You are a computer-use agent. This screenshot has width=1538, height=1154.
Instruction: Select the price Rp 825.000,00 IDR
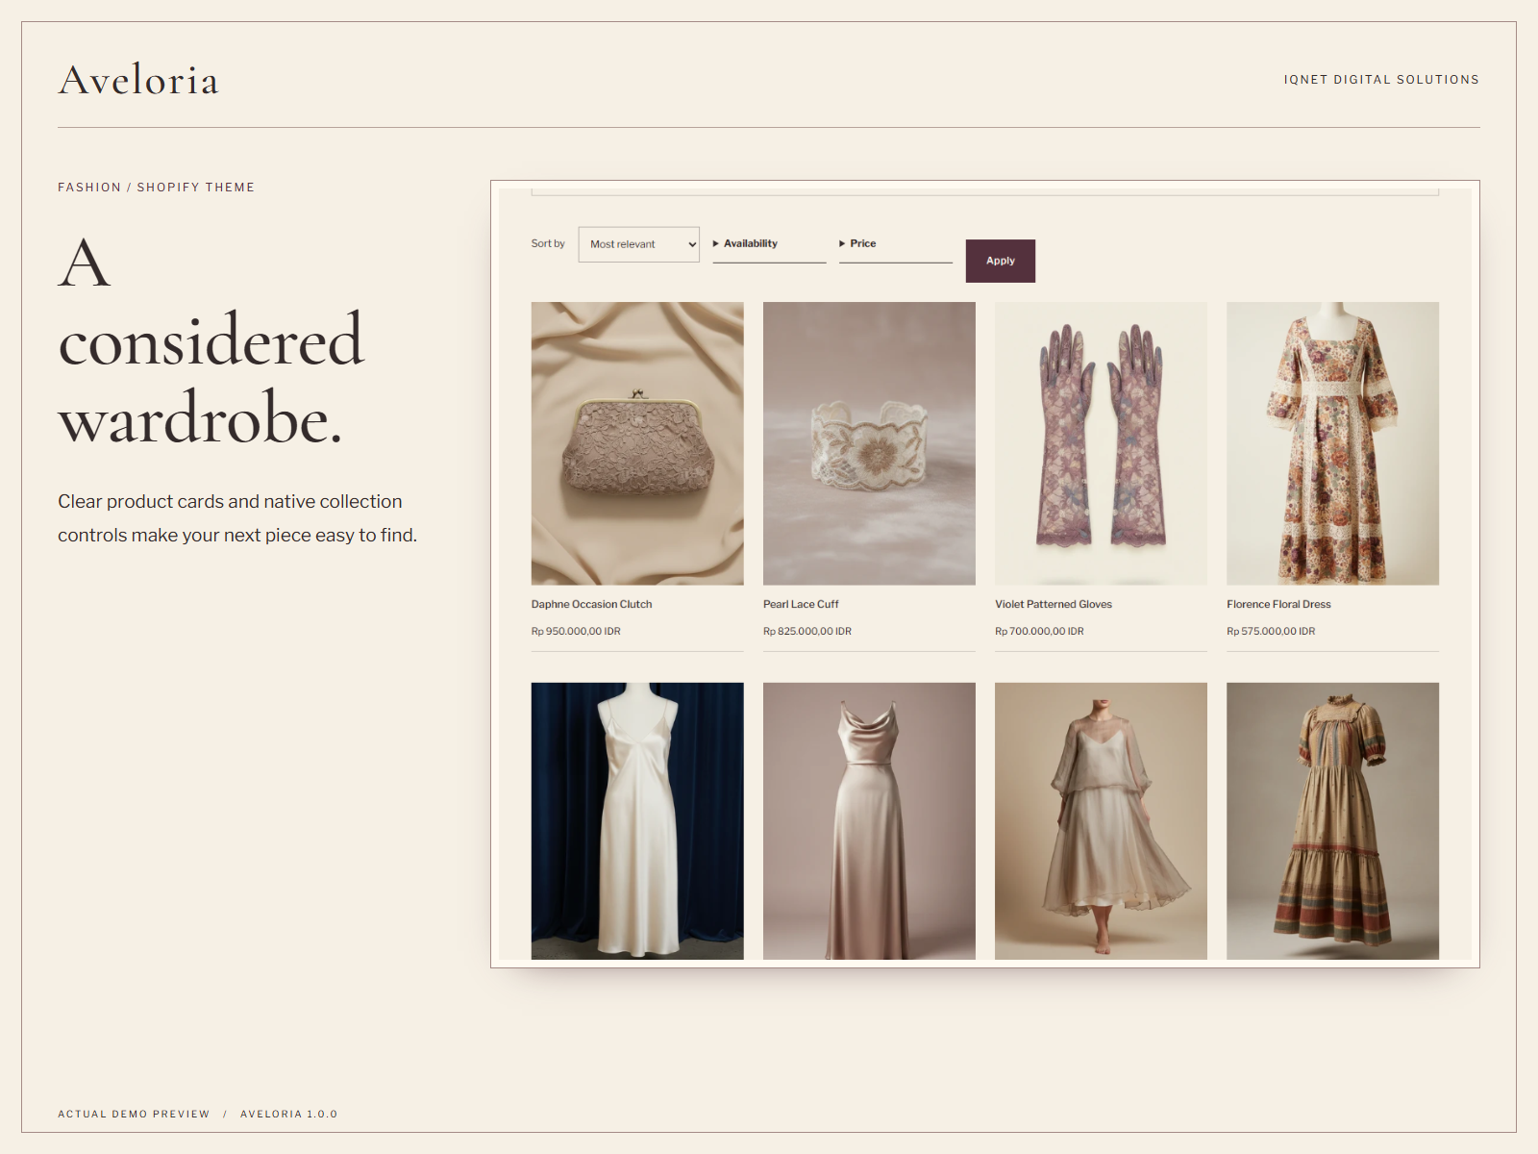pyautogui.click(x=807, y=631)
